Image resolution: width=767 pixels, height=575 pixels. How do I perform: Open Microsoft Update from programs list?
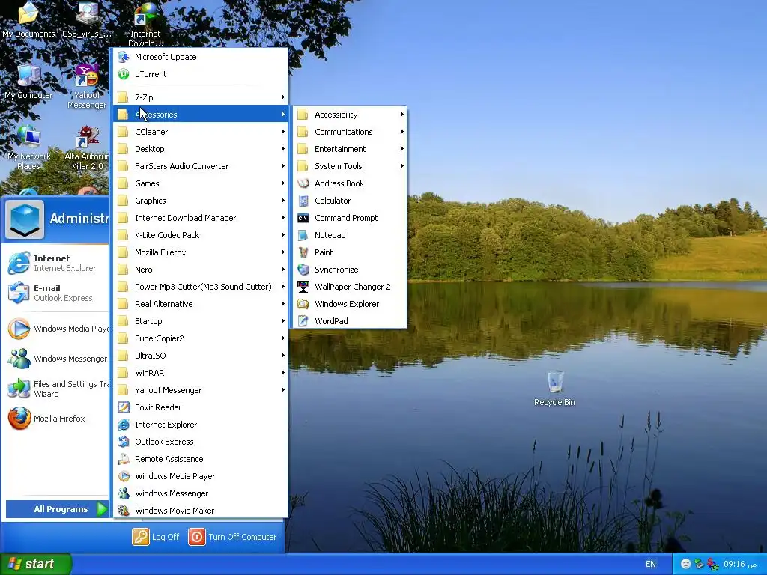(200, 57)
